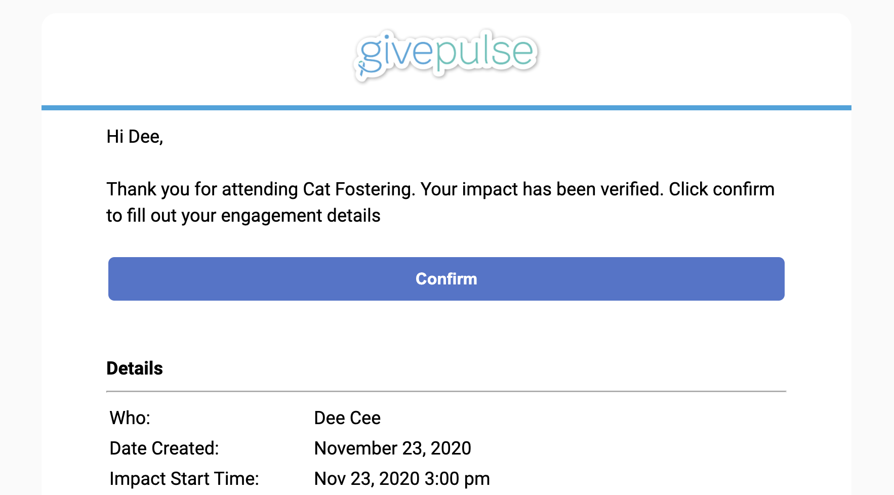Click the 'Date Created:' label
The image size is (894, 495).
click(x=164, y=448)
